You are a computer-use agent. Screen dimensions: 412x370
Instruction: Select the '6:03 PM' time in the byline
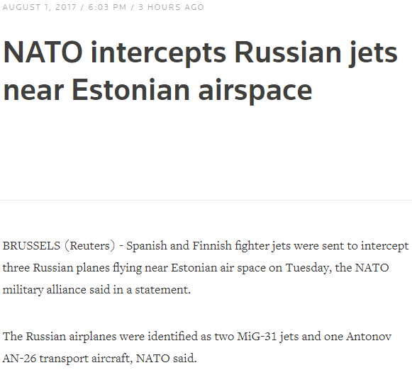pos(107,7)
